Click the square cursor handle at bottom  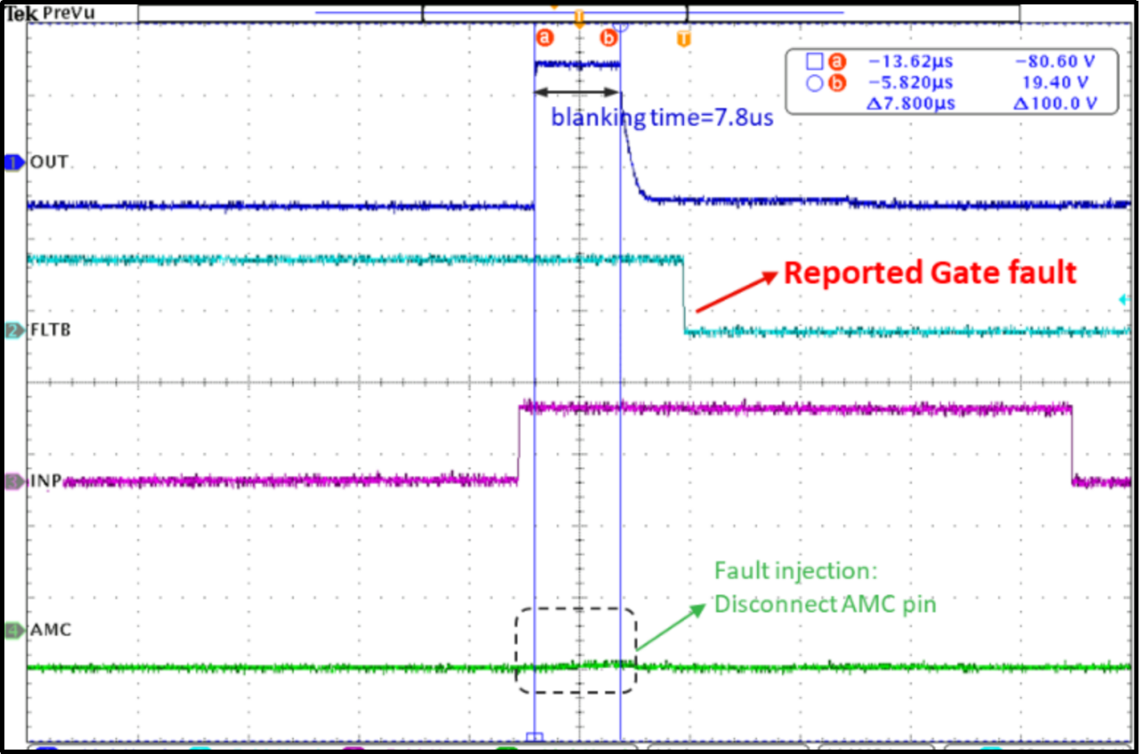(534, 736)
